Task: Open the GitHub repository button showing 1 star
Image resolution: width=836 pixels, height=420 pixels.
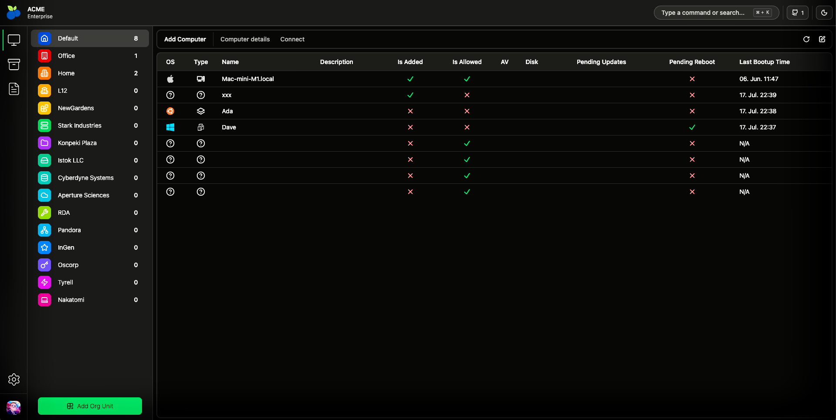Action: (797, 12)
